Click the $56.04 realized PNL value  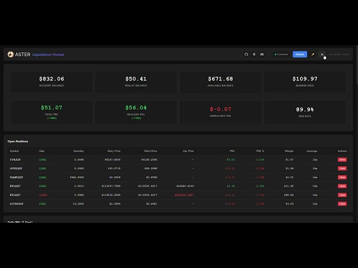click(136, 108)
